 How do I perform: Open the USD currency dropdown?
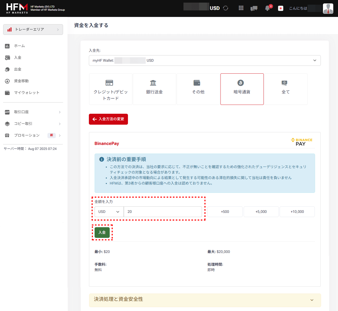[x=109, y=212]
